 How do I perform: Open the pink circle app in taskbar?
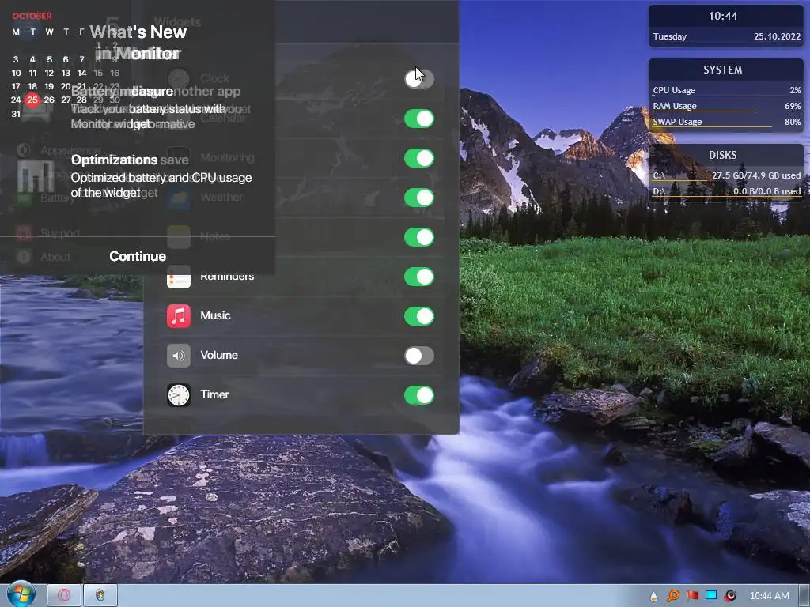(x=64, y=595)
